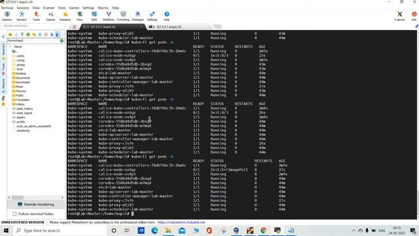419x236 pixels.
Task: Open the Macros vertical sidebar tab
Action: 3,86
